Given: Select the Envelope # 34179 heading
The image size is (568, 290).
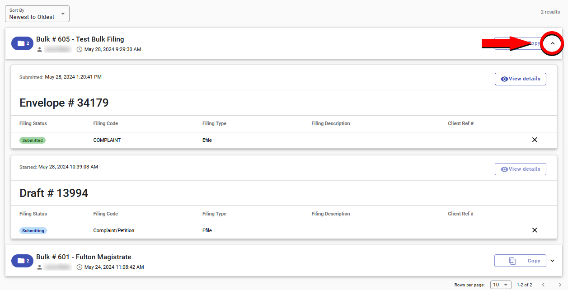Looking at the screenshot, I should (64, 103).
